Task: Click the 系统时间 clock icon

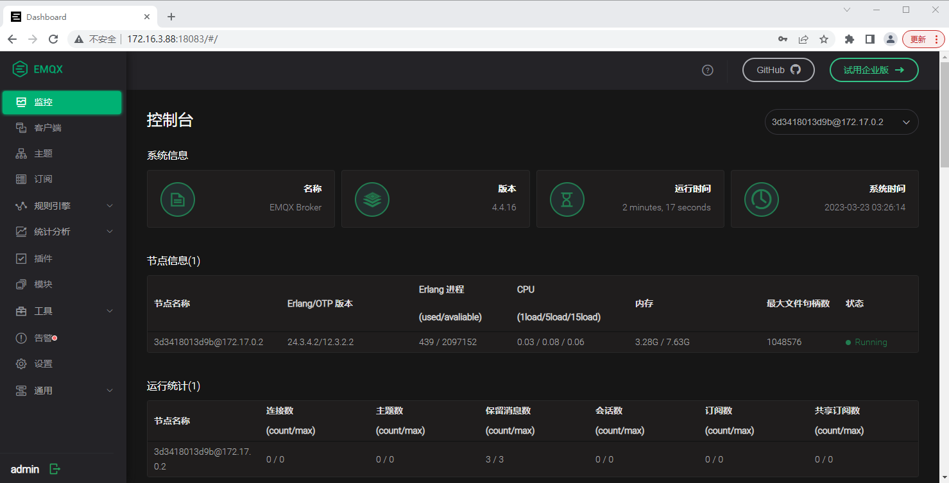Action: (x=762, y=199)
